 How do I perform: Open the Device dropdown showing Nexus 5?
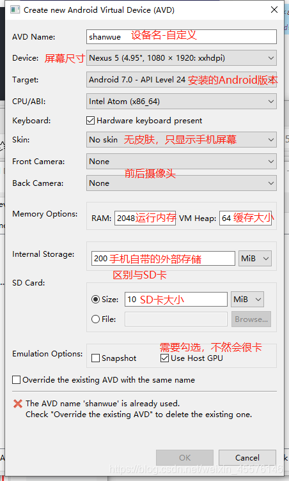click(x=182, y=58)
